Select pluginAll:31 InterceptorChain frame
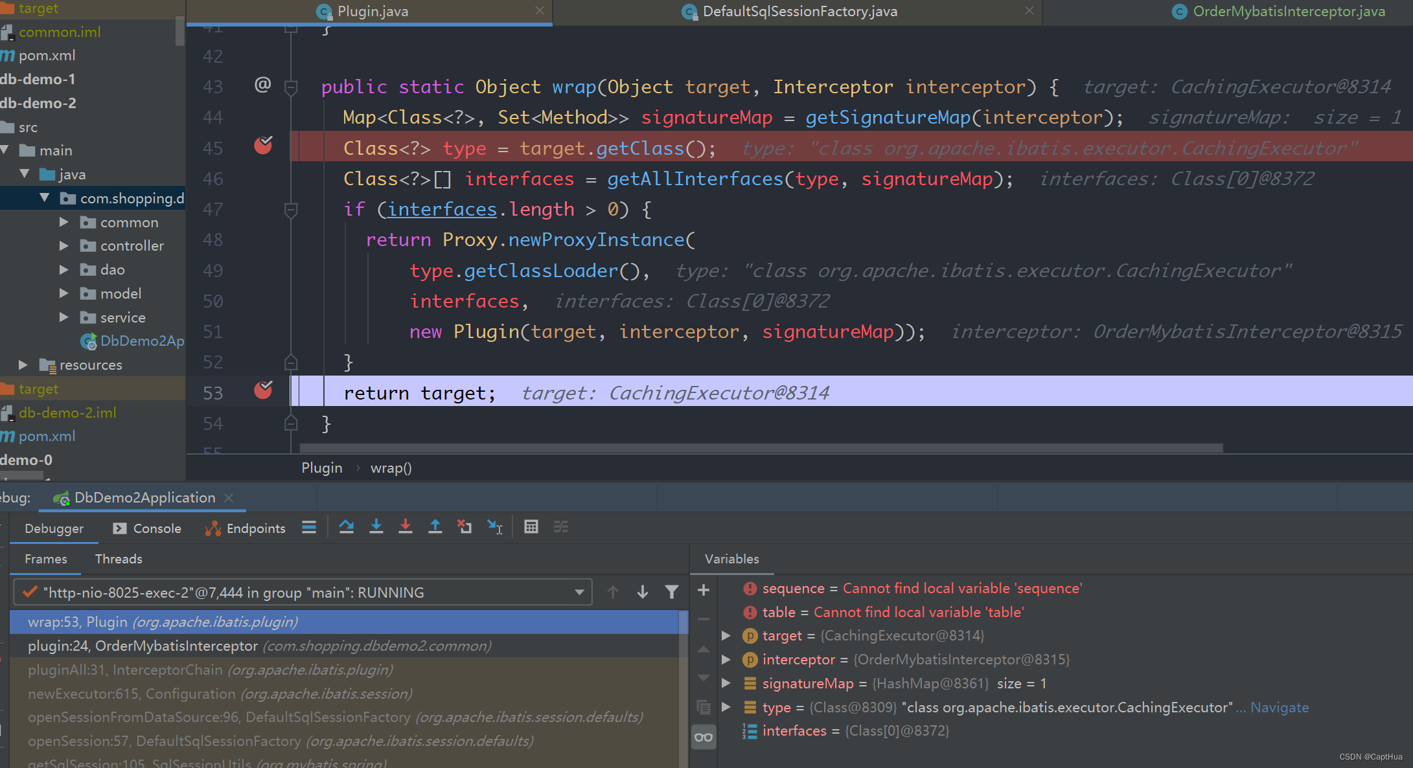This screenshot has height=768, width=1413. [344, 670]
